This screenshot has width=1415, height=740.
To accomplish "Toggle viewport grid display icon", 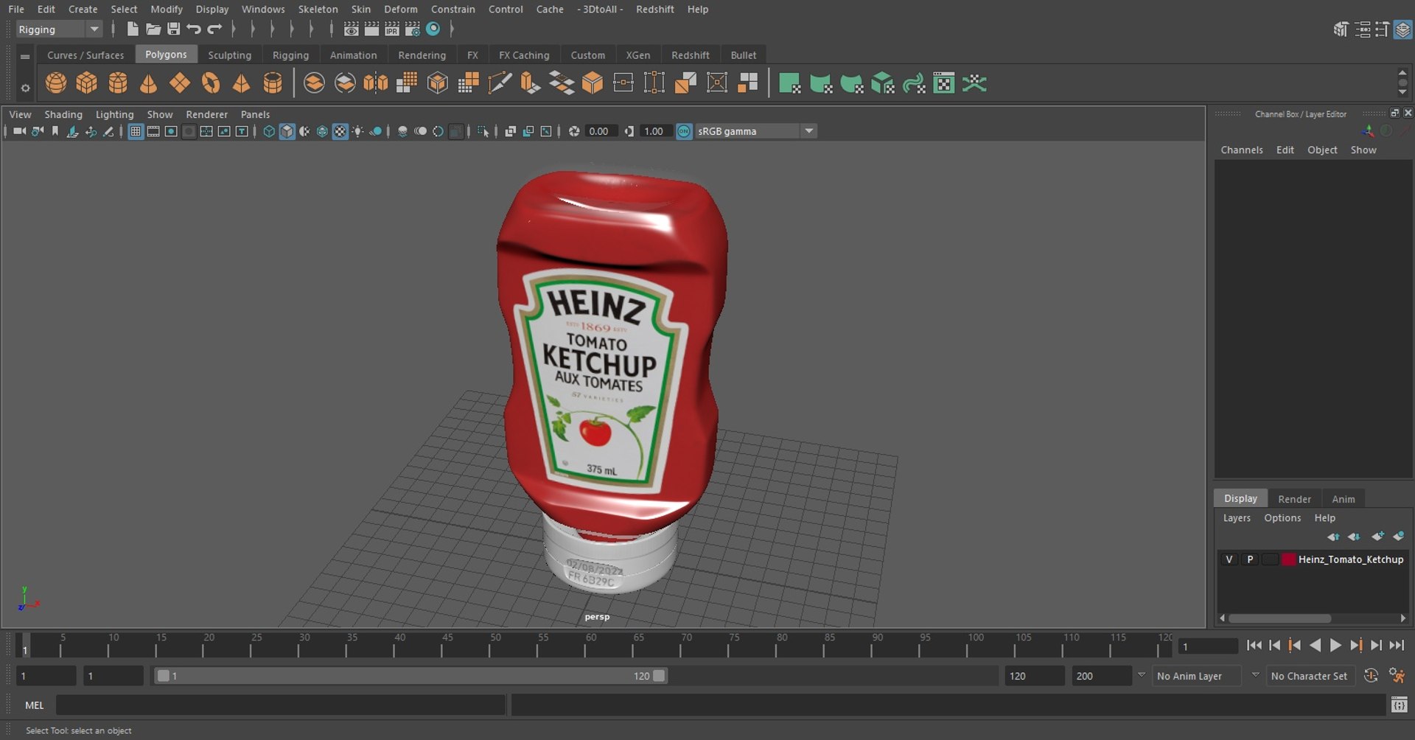I will (136, 131).
